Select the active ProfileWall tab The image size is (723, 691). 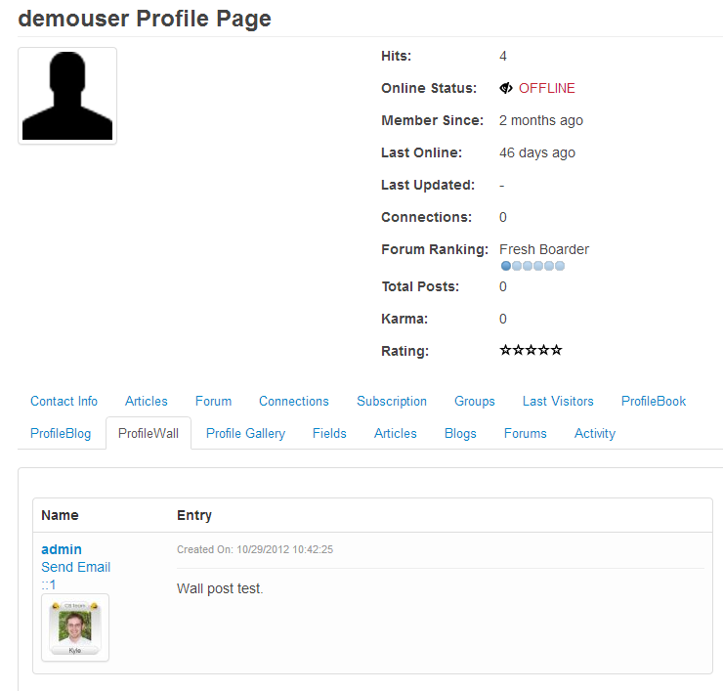[149, 433]
